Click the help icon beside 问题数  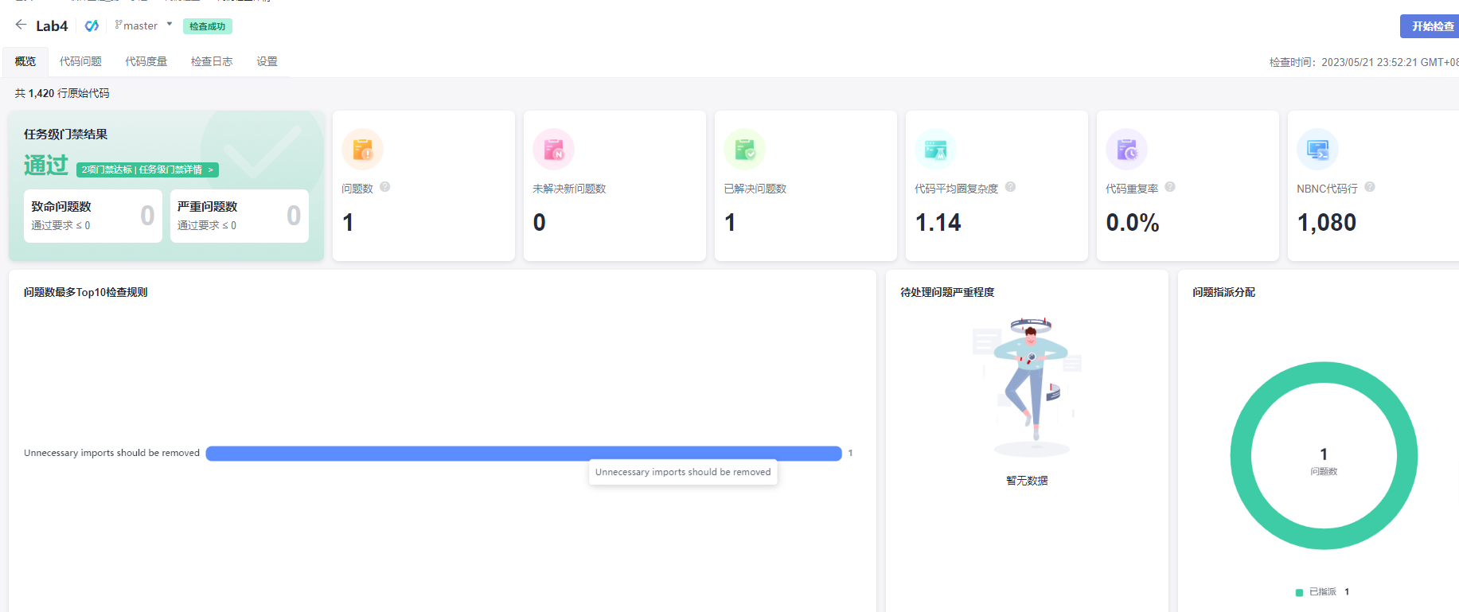click(x=385, y=187)
